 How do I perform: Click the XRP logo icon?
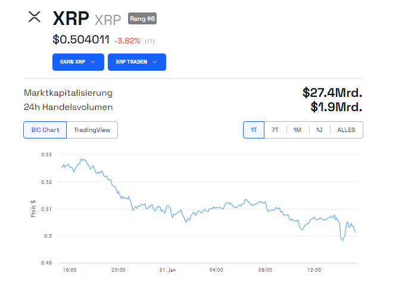coord(35,17)
